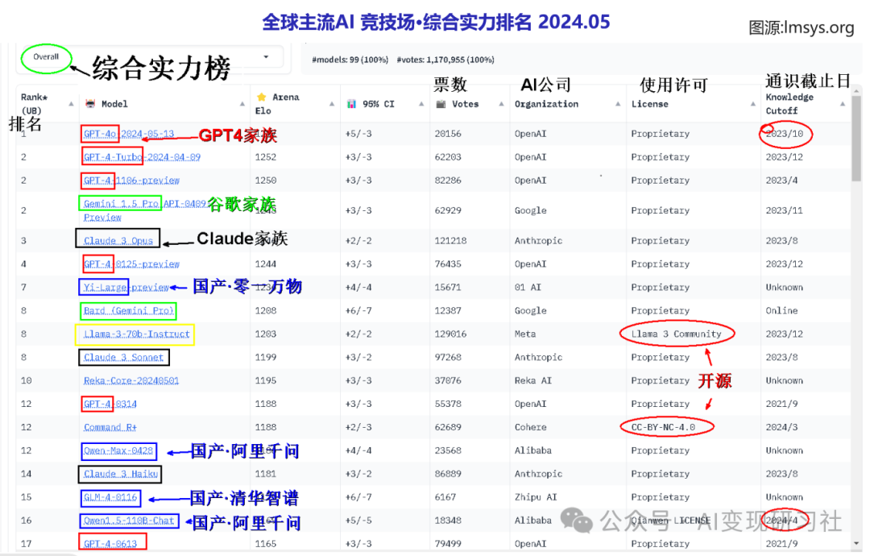Image resolution: width=870 pixels, height=556 pixels.
Task: Click the star icon beside Arena Elo
Action: [x=261, y=98]
